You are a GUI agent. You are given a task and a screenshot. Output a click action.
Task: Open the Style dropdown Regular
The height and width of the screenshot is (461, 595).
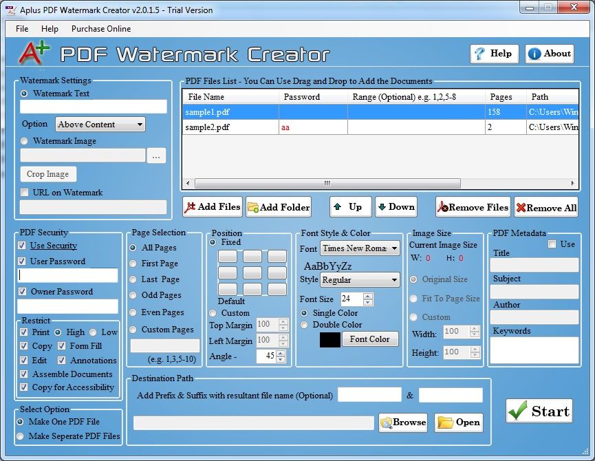click(x=360, y=280)
